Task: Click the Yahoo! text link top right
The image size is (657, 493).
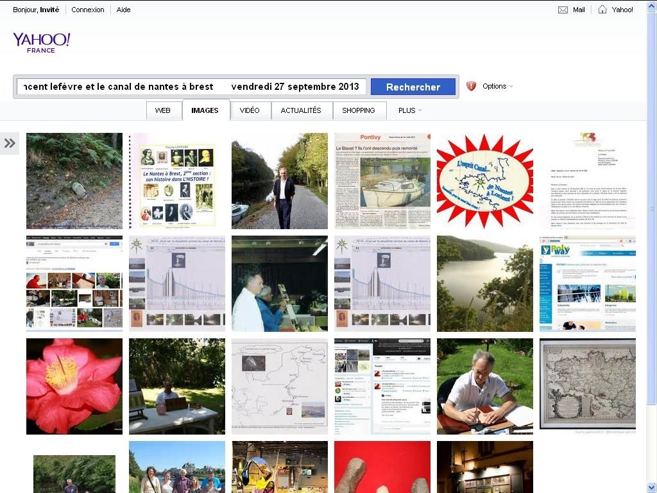Action: (x=622, y=10)
